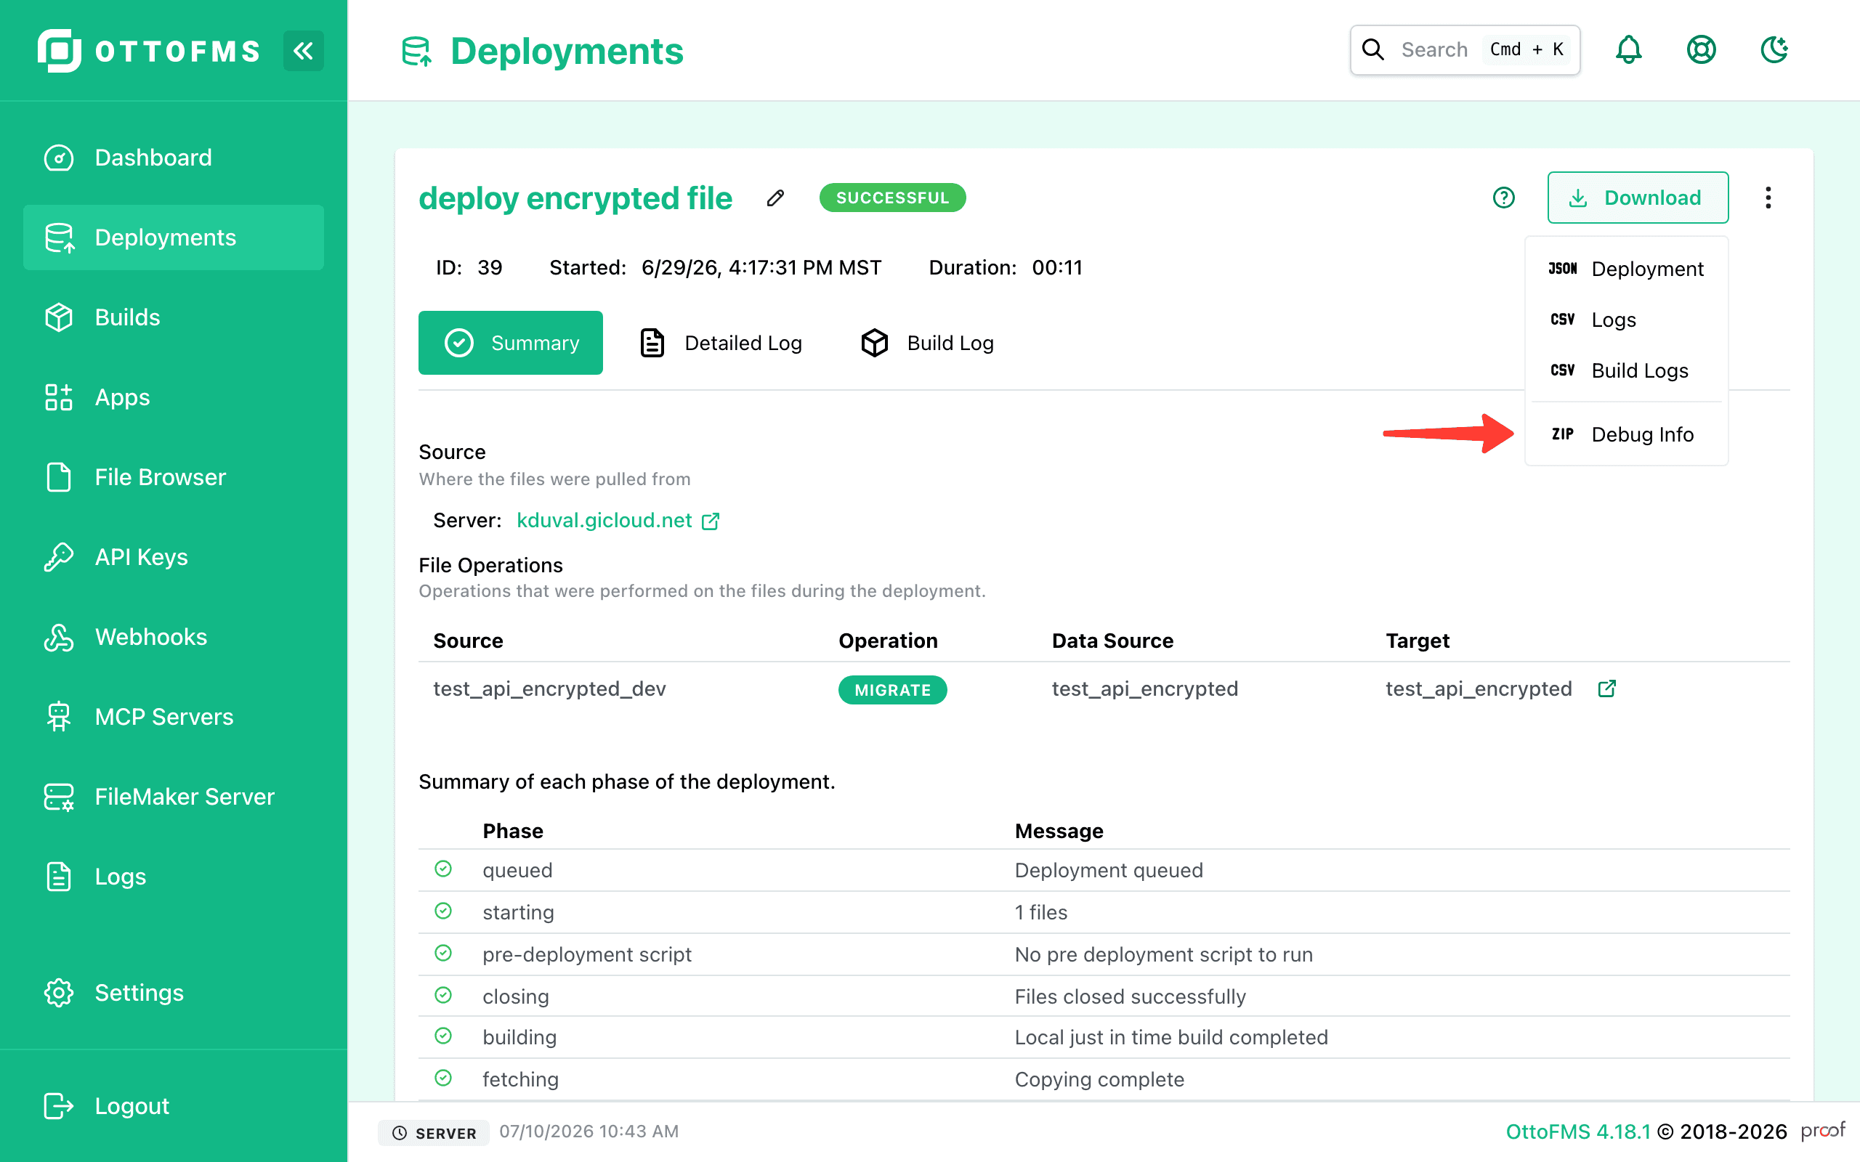Click pre-deployment script check icon
This screenshot has width=1860, height=1162.
point(443,954)
